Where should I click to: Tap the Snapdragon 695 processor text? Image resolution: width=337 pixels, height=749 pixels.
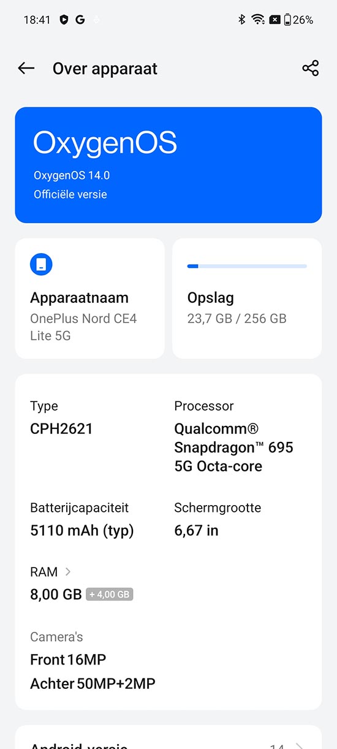click(x=234, y=447)
